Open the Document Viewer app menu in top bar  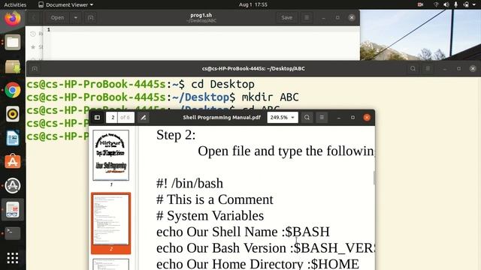tap(65, 4)
